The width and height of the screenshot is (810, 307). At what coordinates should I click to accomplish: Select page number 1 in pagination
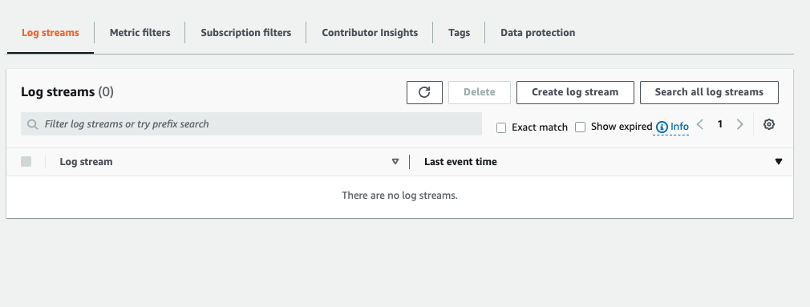pyautogui.click(x=719, y=123)
